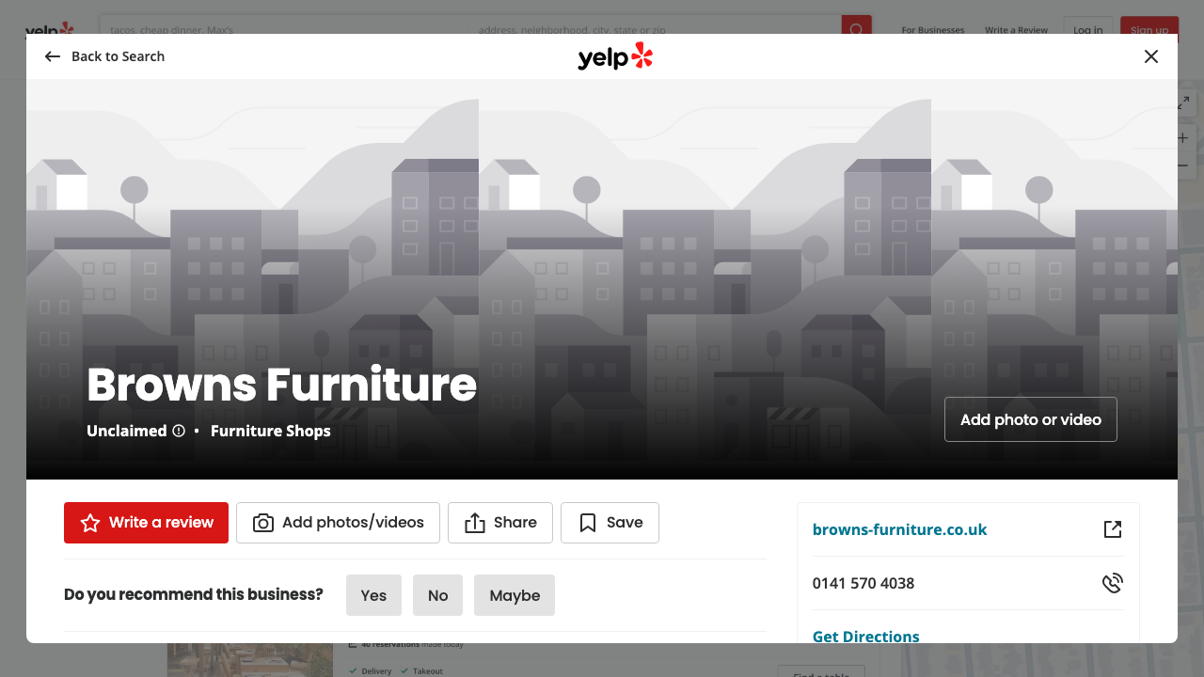1204x677 pixels.
Task: Call the business using the phone icon
Action: (x=1112, y=583)
